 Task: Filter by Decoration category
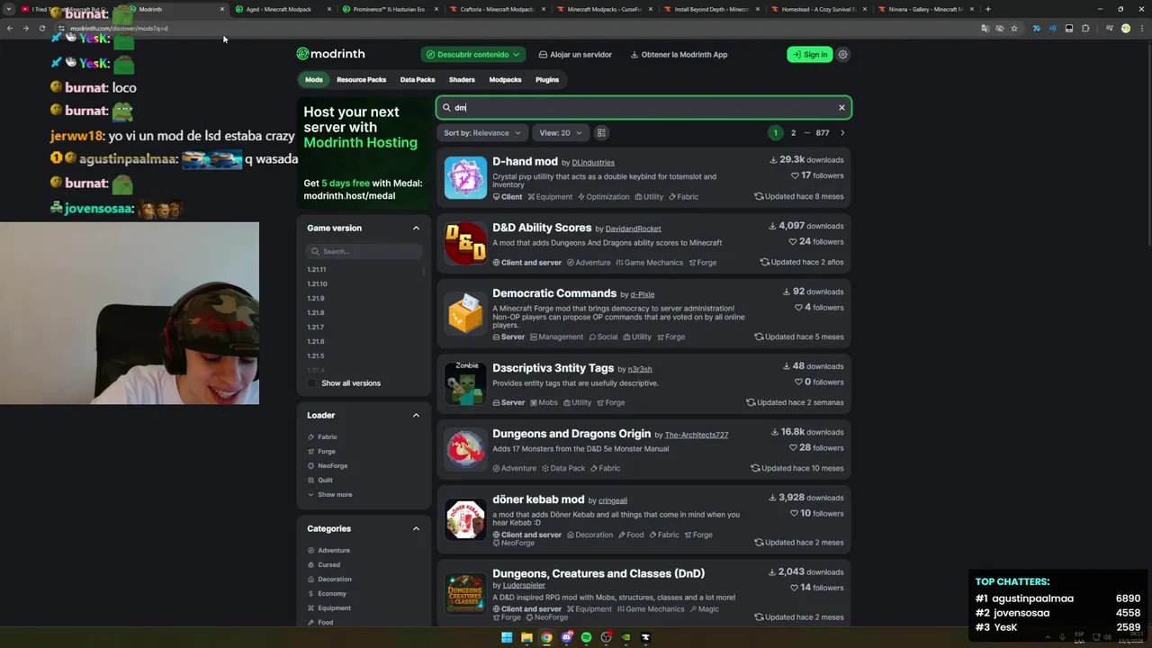pos(329,579)
